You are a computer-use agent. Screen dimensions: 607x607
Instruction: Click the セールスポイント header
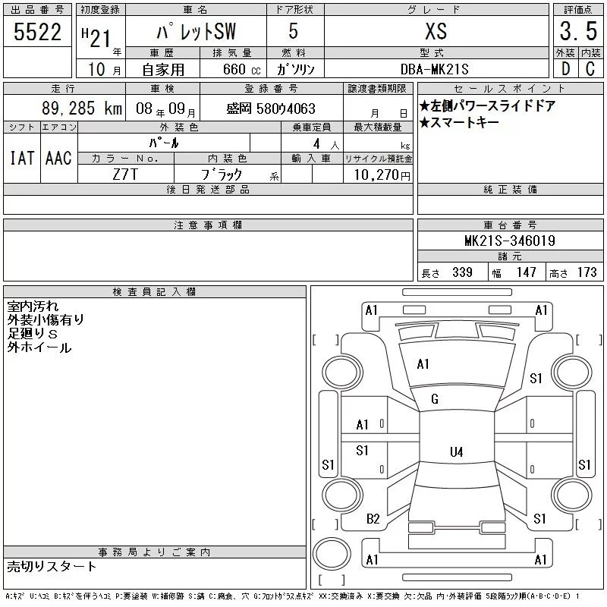(x=510, y=89)
